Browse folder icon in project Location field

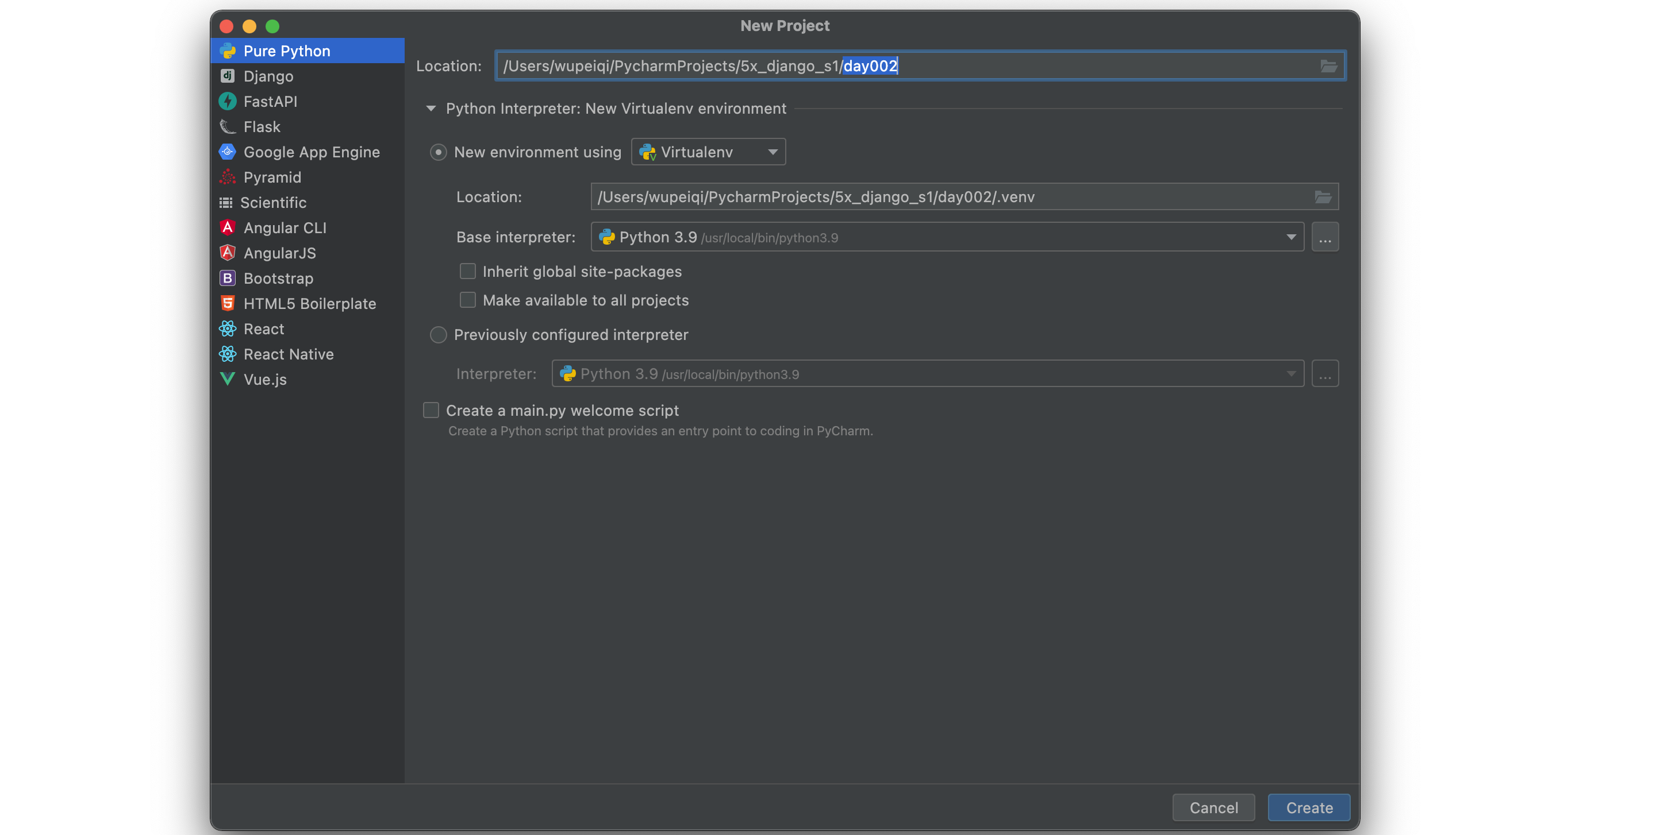[x=1328, y=65]
